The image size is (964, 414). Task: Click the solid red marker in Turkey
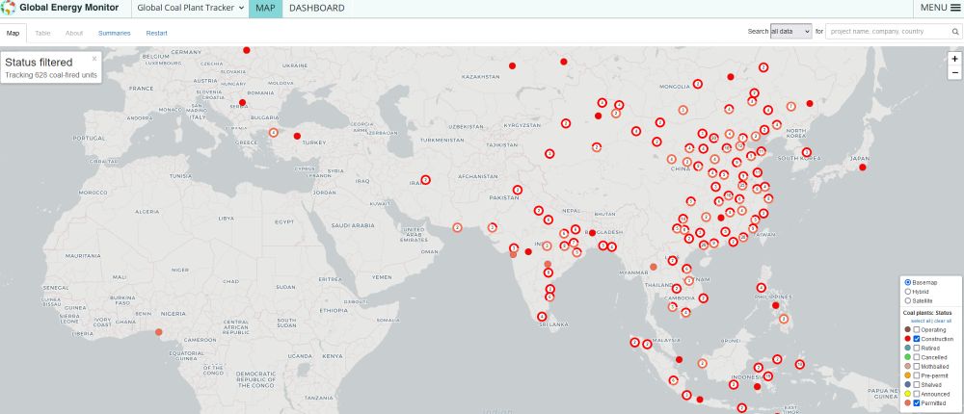[297, 136]
